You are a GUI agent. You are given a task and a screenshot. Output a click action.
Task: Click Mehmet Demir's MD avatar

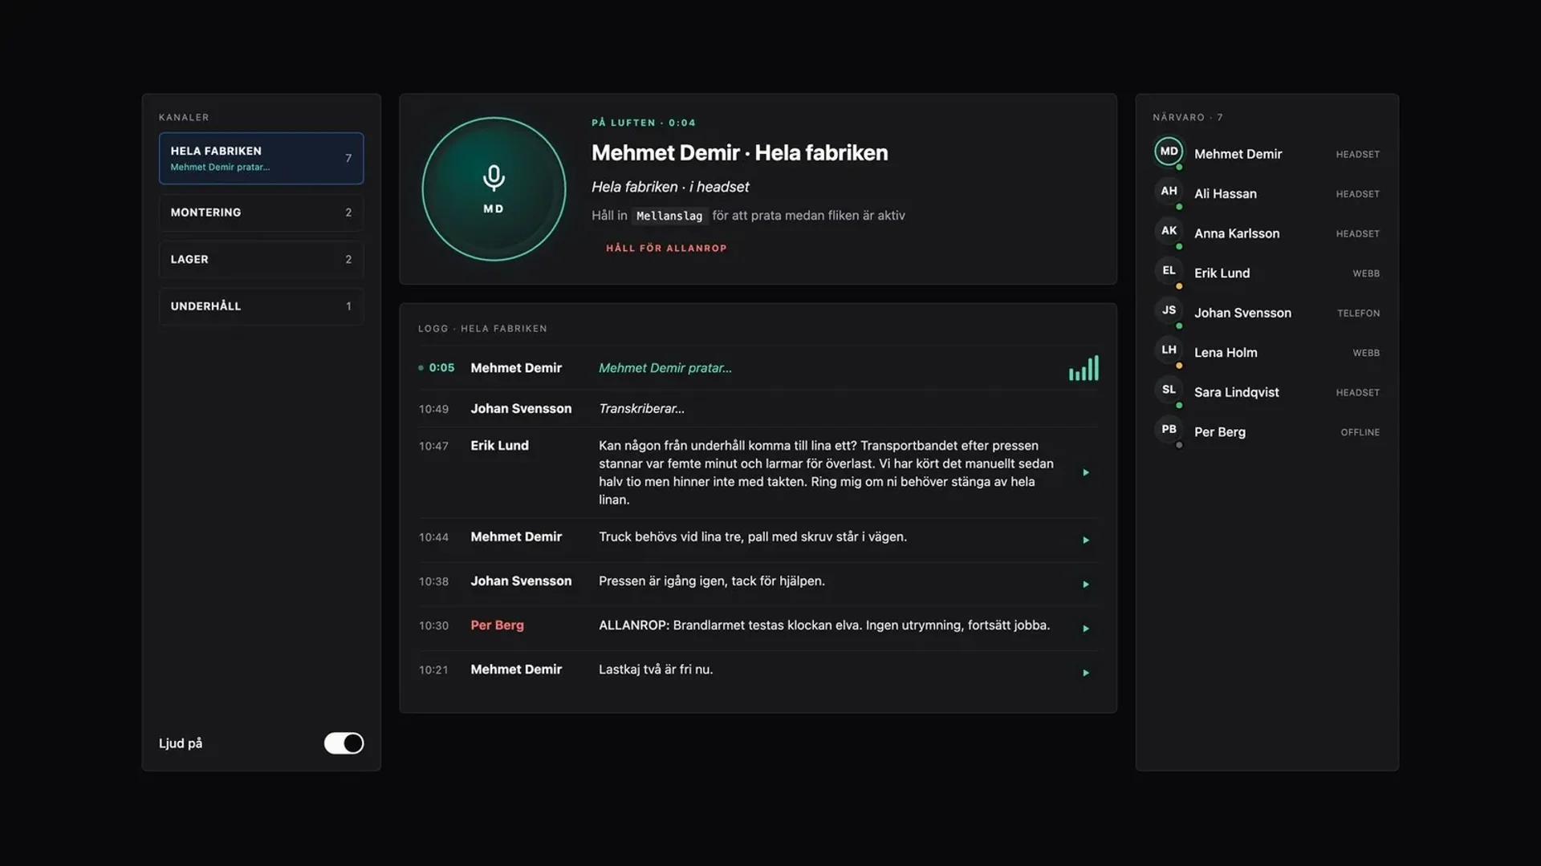click(1169, 152)
